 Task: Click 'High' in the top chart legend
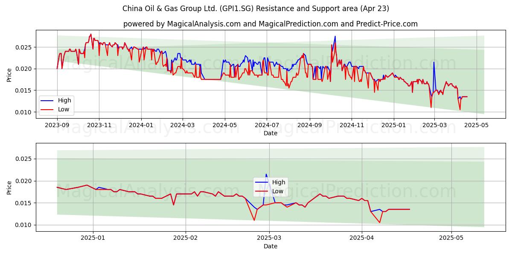[64, 100]
